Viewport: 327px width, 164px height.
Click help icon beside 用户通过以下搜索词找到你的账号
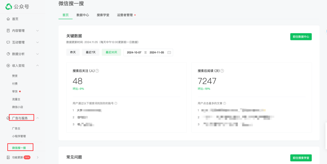(116, 103)
